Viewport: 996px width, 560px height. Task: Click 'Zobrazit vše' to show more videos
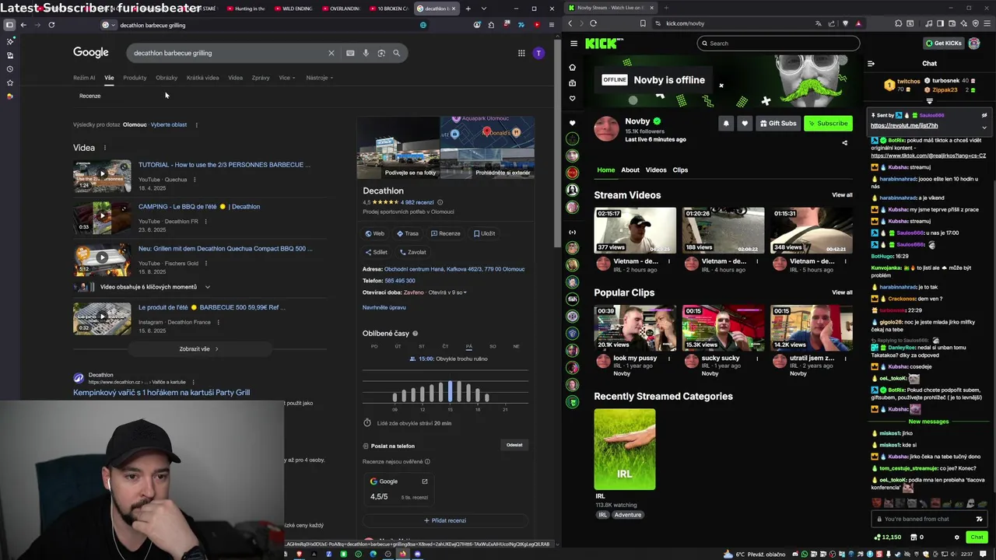click(x=198, y=349)
